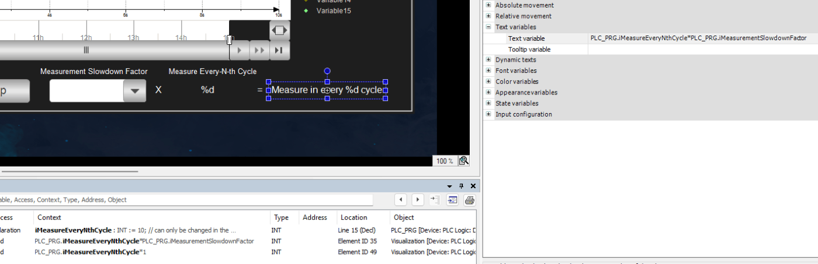Click the window-with-arrow cross reference toolbar icon

click(x=453, y=200)
